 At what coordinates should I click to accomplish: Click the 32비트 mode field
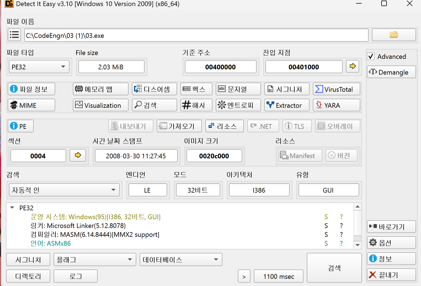coord(198,190)
